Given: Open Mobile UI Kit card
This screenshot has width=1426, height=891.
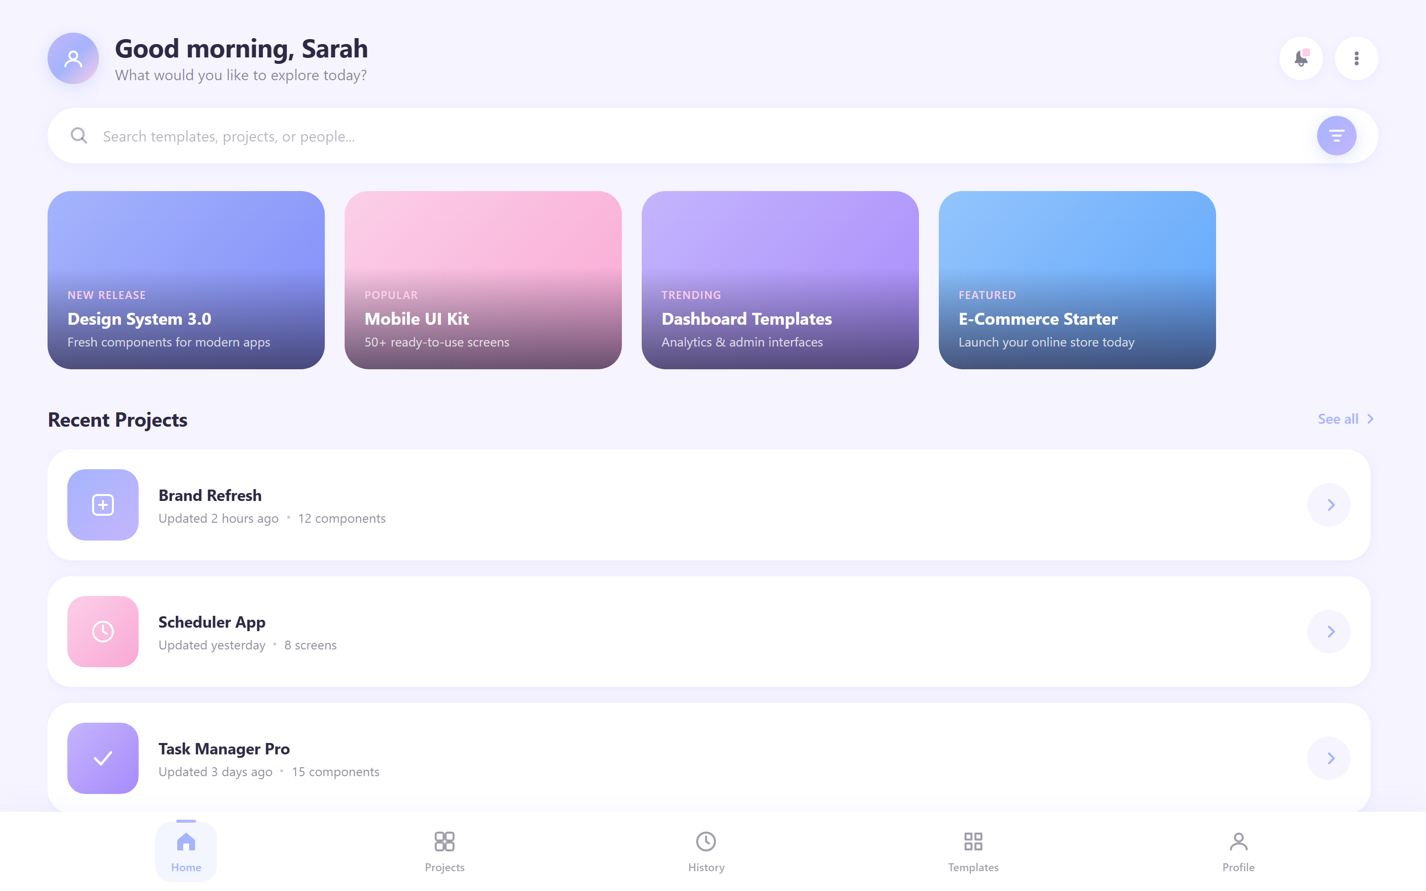Looking at the screenshot, I should tap(483, 280).
